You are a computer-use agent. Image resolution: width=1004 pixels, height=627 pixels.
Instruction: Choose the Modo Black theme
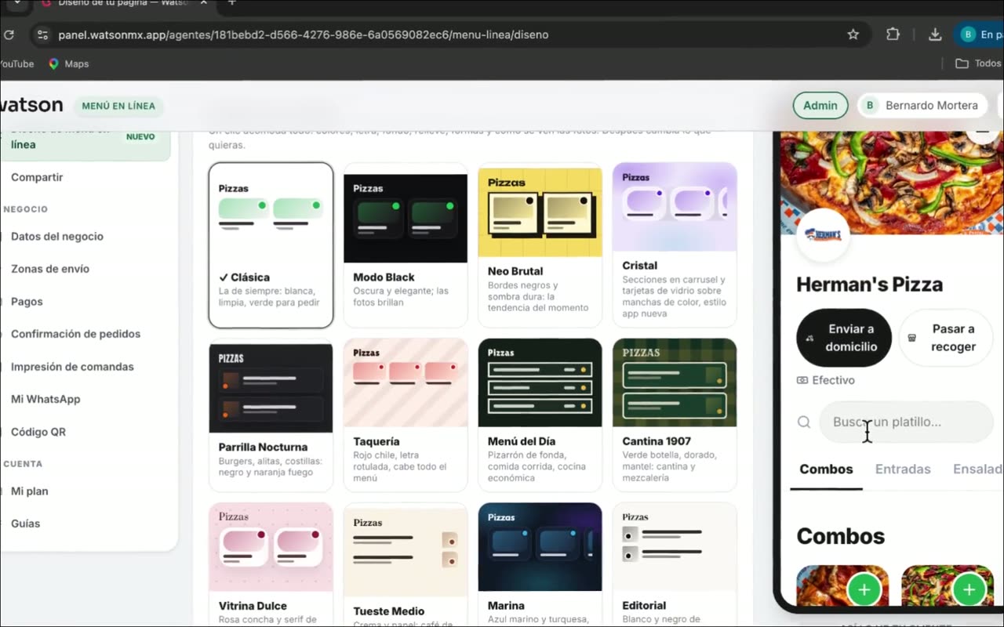point(406,245)
